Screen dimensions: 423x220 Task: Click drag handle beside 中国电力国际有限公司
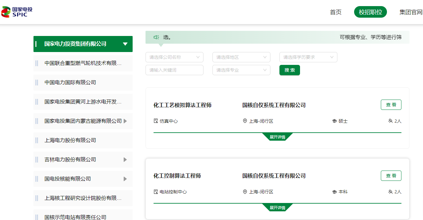click(x=37, y=83)
